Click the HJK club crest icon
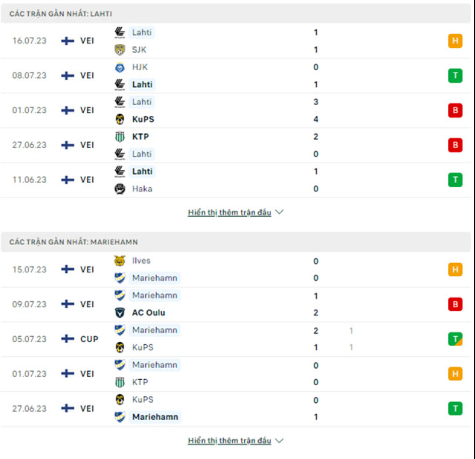 (120, 67)
